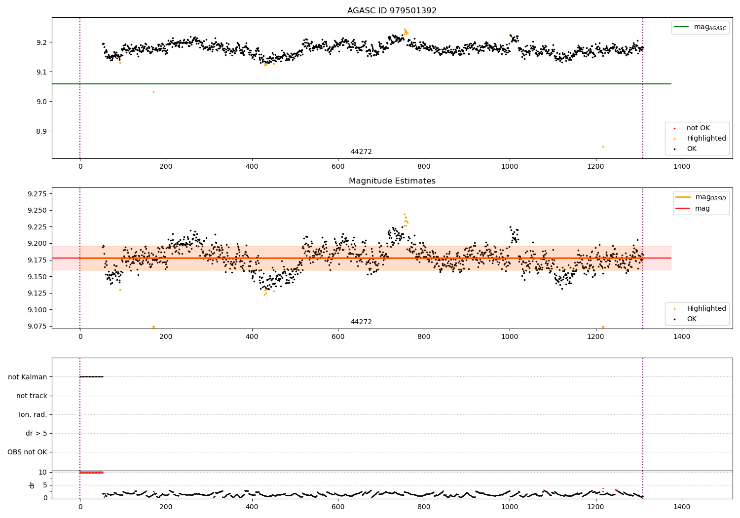Click the red line sample beside "mag" legend entry

(x=683, y=209)
